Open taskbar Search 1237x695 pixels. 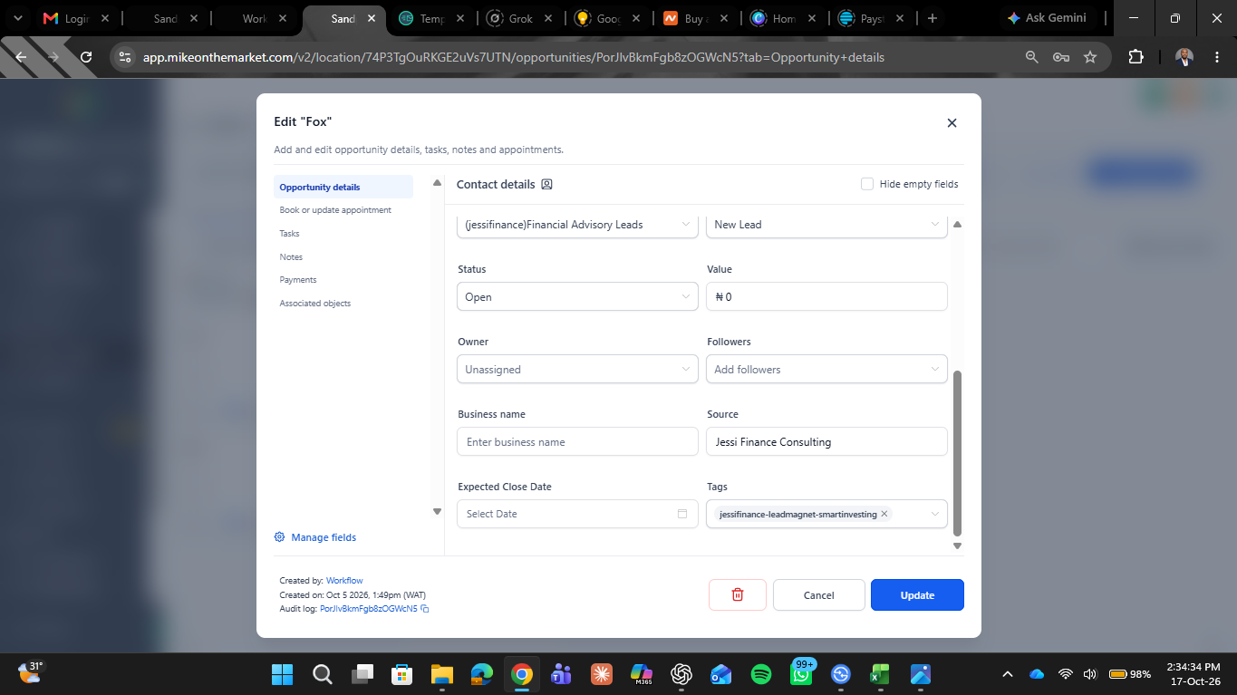322,674
